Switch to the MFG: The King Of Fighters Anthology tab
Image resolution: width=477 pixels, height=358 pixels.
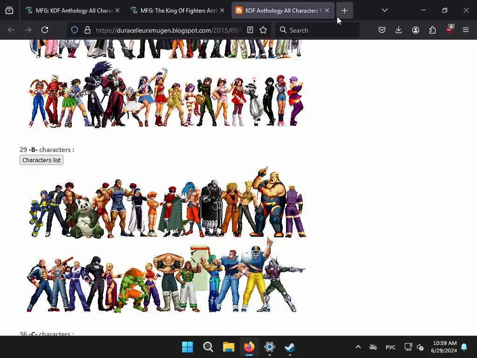[177, 11]
